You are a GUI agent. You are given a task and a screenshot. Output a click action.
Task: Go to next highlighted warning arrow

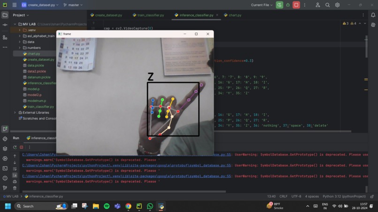click(x=365, y=23)
